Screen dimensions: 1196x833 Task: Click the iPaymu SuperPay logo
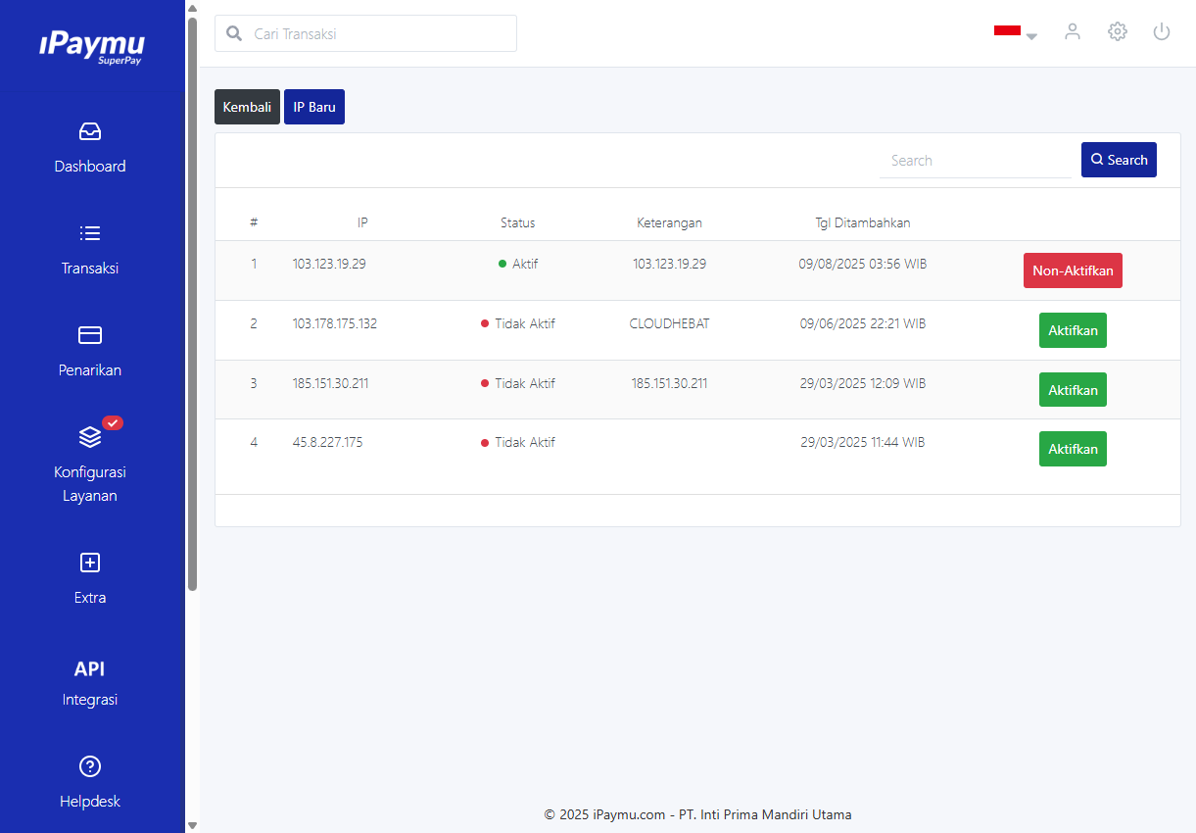[92, 46]
